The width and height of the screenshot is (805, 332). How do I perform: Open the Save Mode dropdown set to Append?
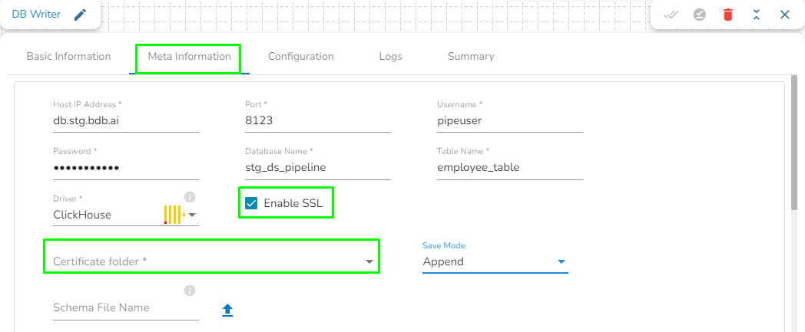tap(562, 262)
